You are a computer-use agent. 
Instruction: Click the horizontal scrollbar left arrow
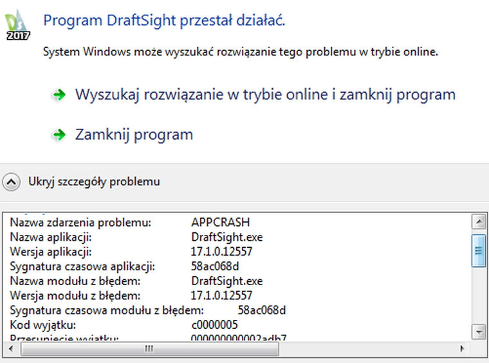(x=11, y=348)
